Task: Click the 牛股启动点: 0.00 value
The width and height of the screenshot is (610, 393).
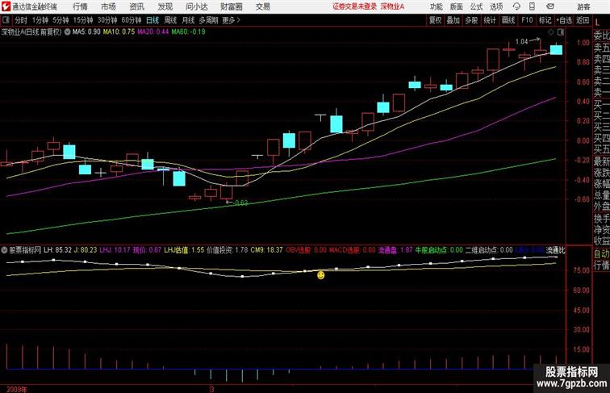Action: [439, 250]
